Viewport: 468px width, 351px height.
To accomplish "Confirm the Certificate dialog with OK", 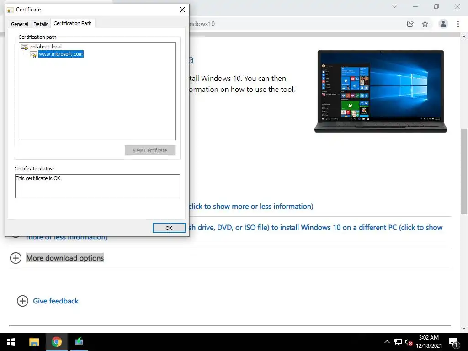I will pos(169,228).
